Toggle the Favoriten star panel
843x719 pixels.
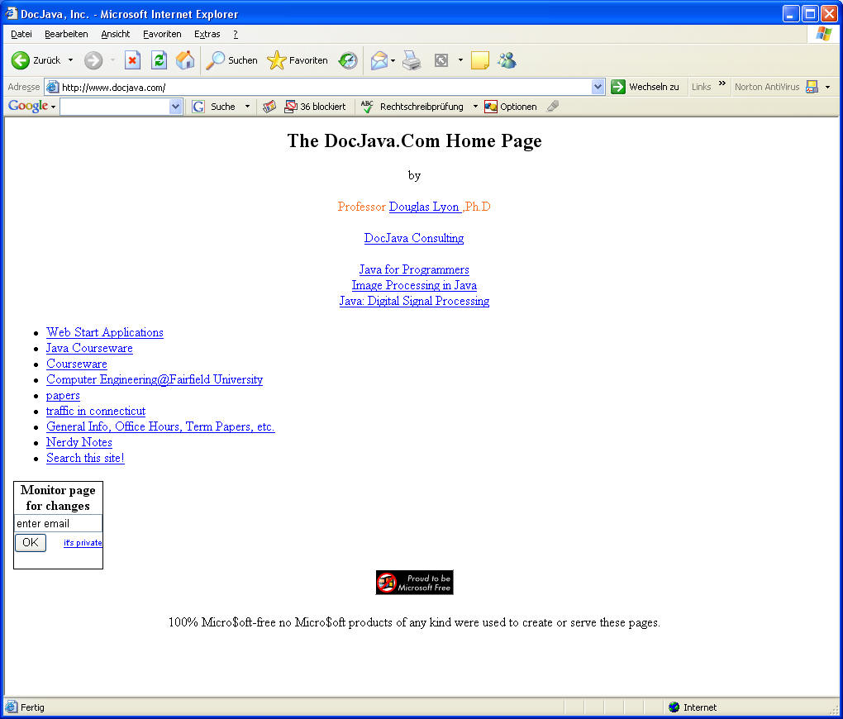(298, 60)
